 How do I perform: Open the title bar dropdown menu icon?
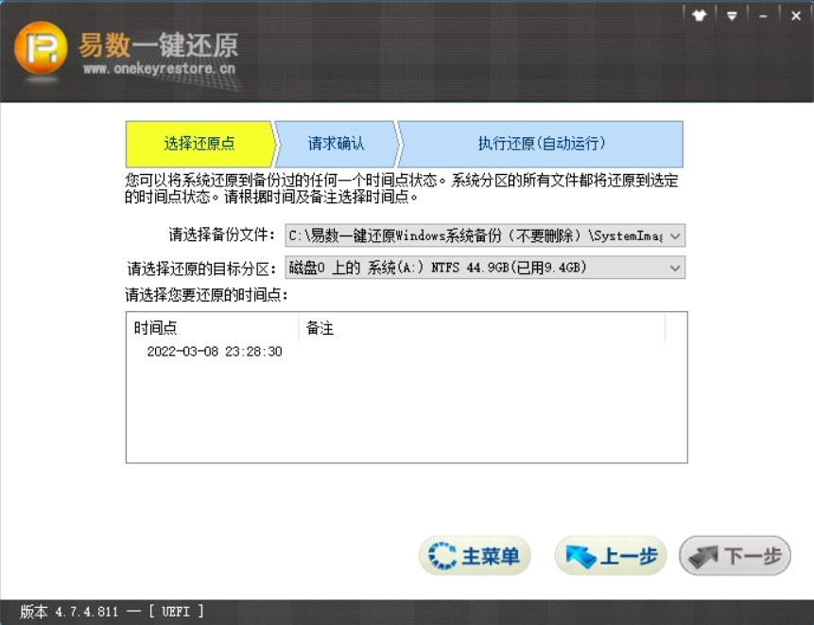[x=732, y=16]
